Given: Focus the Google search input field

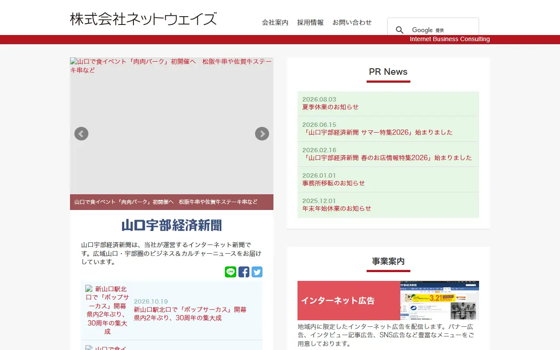Looking at the screenshot, I should [442, 30].
